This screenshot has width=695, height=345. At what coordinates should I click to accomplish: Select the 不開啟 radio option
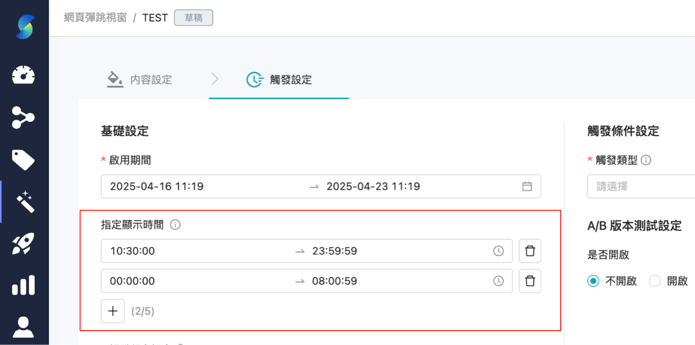pyautogui.click(x=594, y=281)
